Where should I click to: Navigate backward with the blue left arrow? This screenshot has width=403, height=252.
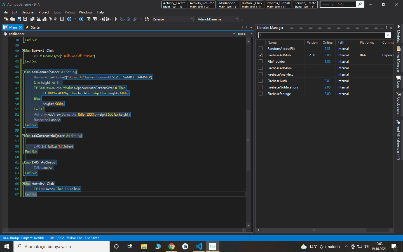pyautogui.click(x=69, y=19)
